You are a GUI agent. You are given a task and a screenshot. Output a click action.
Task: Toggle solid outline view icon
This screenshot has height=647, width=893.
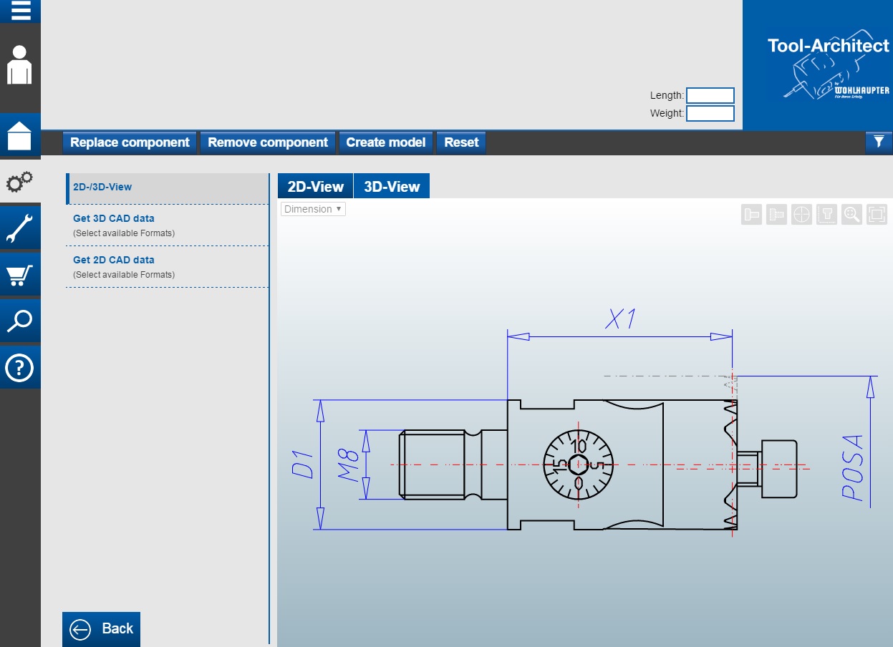pyautogui.click(x=752, y=214)
